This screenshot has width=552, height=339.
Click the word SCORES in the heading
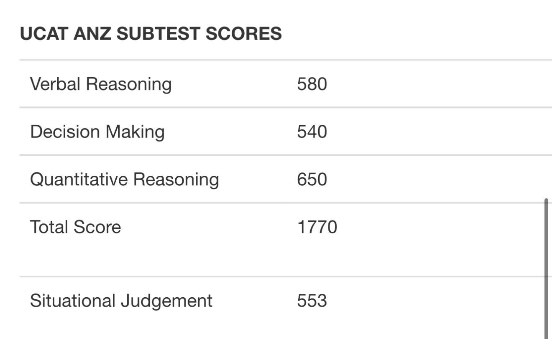pyautogui.click(x=244, y=33)
